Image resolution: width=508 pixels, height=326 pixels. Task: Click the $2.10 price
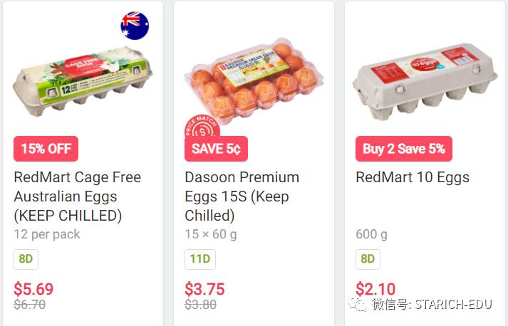(x=375, y=289)
